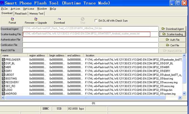This screenshot has height=114, width=189.
Task: Switch to the Read back tab
Action: click(21, 14)
